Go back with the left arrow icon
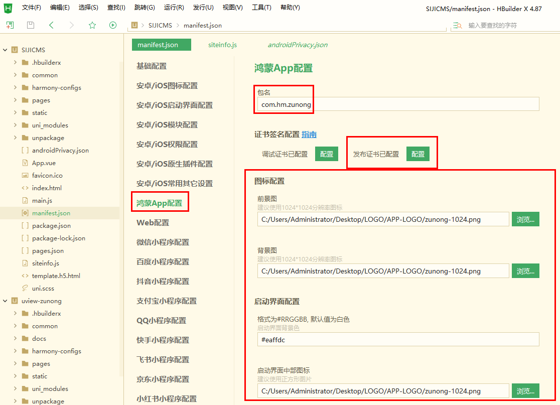The width and height of the screenshot is (560, 405). tap(51, 25)
